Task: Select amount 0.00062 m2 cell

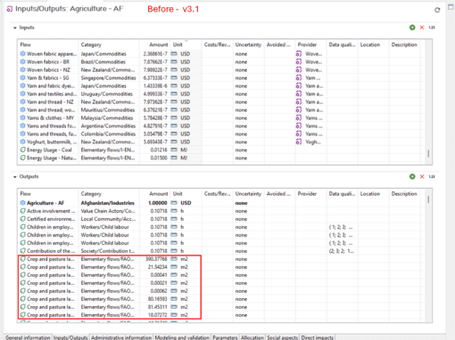Action: tap(159, 291)
